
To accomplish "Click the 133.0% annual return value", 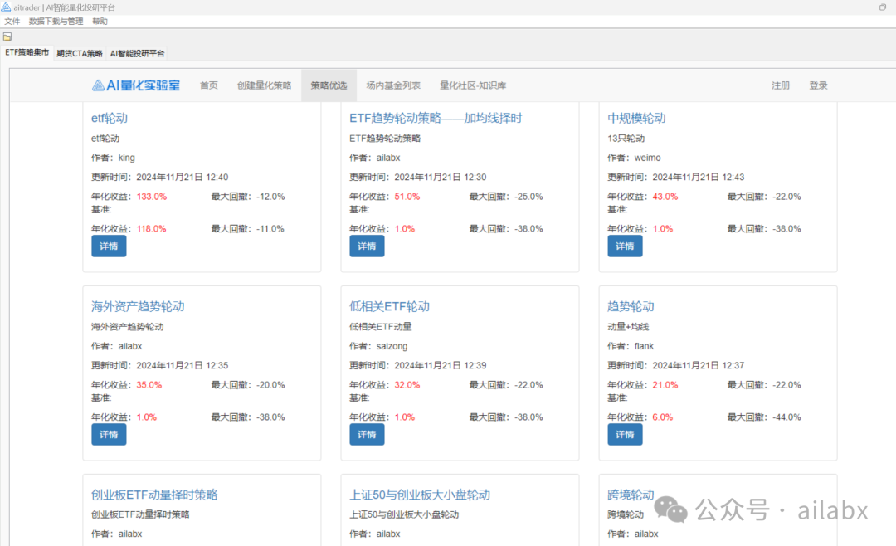I will [152, 197].
